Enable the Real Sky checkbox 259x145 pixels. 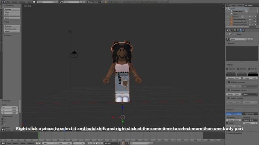tap(249, 69)
